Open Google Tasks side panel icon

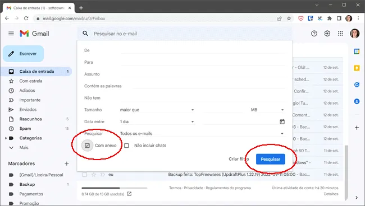click(x=357, y=85)
